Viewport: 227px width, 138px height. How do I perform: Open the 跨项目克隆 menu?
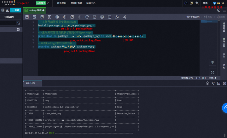(76, 3)
